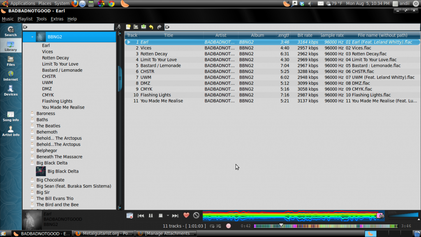Adjust the volume slider
The image size is (421, 237).
403,215
